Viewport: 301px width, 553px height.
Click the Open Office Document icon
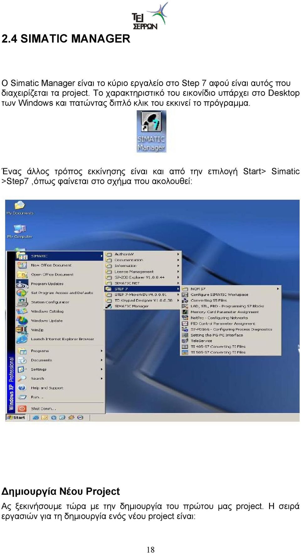[22, 275]
